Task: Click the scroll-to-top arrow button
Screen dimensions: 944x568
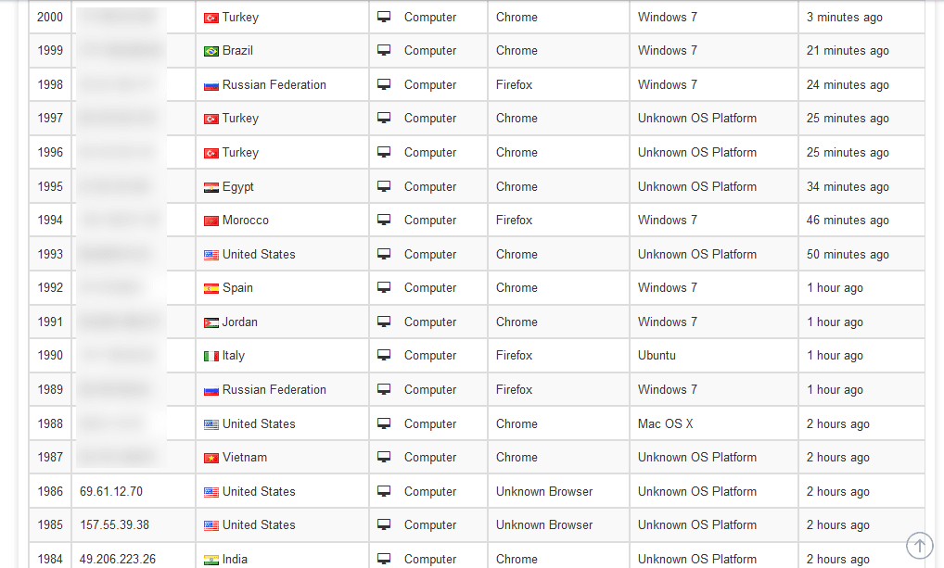Action: click(919, 545)
